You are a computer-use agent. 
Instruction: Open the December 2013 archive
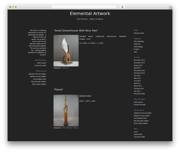click(x=139, y=60)
